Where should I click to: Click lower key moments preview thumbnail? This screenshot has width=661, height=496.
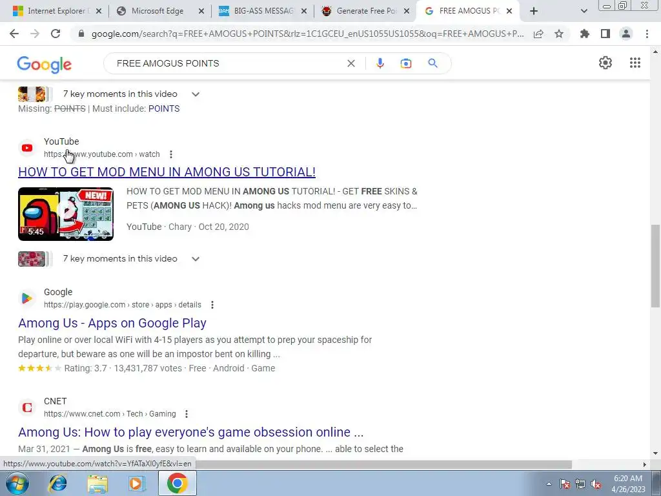(x=32, y=259)
